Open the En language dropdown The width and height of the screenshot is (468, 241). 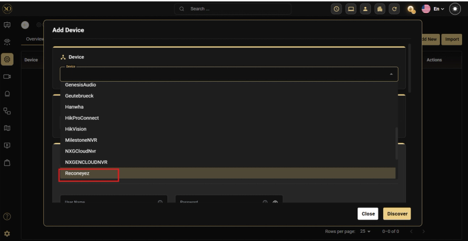click(439, 9)
